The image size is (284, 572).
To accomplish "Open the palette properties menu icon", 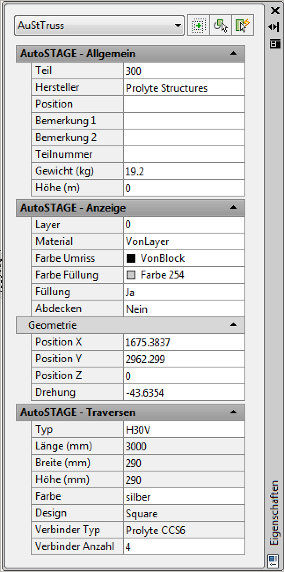I will point(275,43).
